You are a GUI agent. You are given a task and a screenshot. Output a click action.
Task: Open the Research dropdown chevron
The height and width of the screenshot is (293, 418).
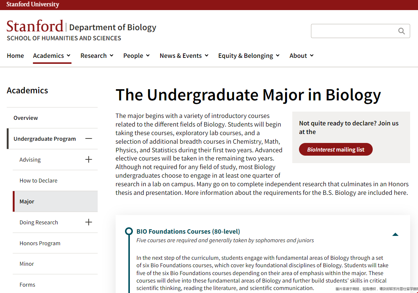112,56
